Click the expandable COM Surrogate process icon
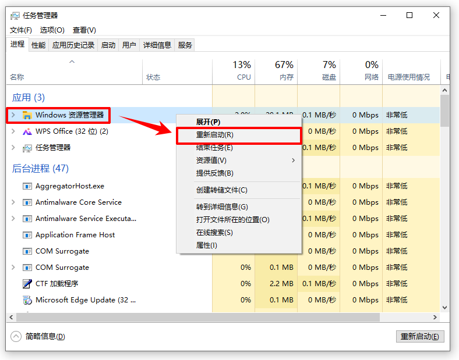459x360 pixels. click(27, 268)
